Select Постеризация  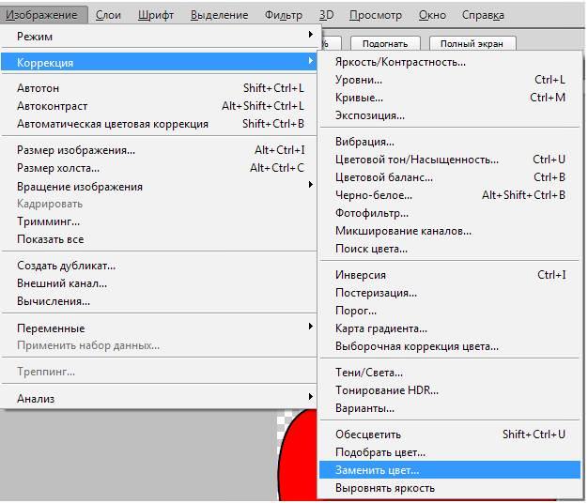click(449, 293)
